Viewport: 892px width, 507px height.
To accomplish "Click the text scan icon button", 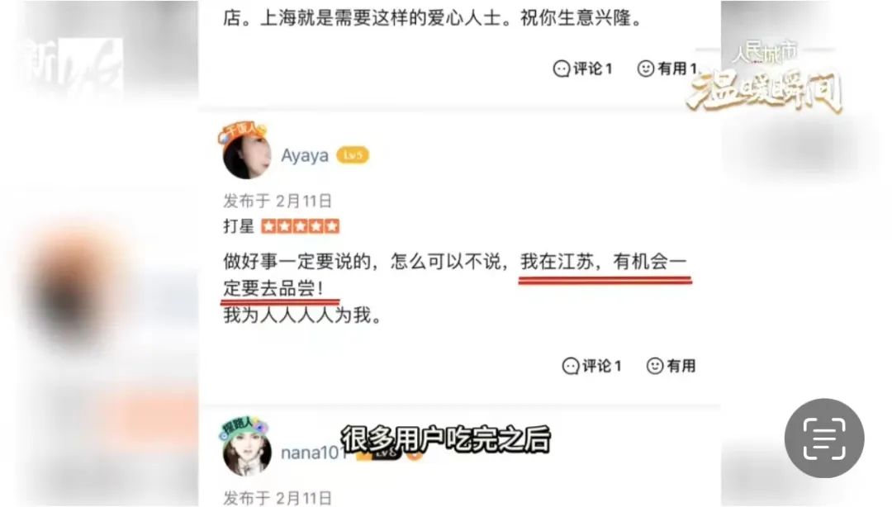I will click(x=824, y=438).
